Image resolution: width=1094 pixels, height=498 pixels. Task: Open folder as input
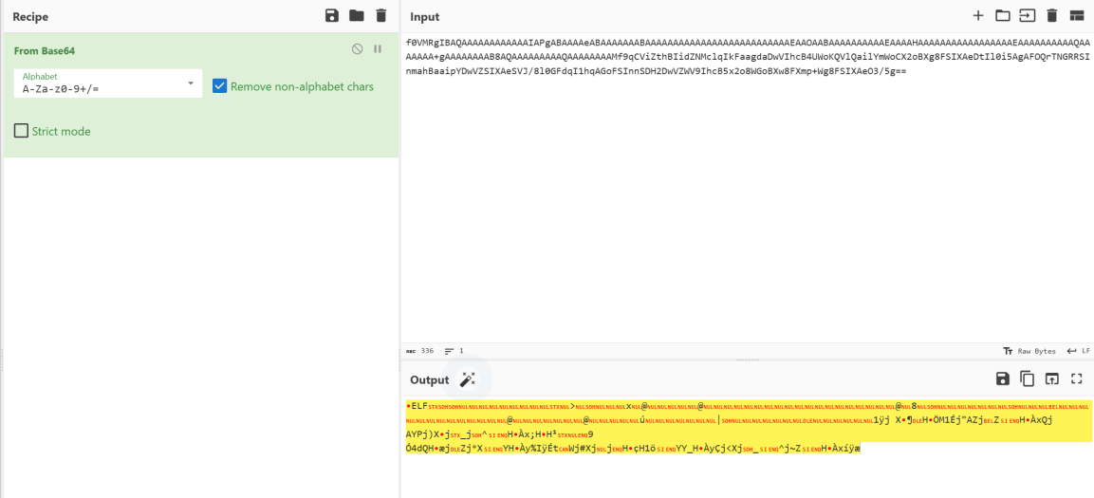tap(1003, 15)
